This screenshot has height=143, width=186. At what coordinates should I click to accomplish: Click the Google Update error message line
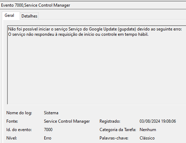tap(95, 29)
